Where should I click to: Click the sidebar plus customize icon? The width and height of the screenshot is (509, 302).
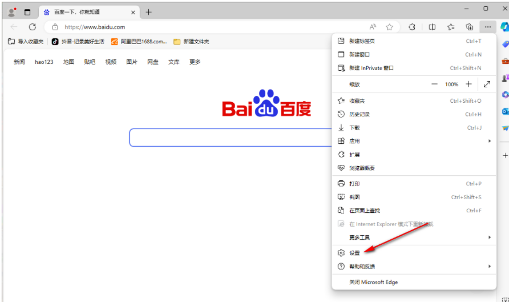click(505, 155)
